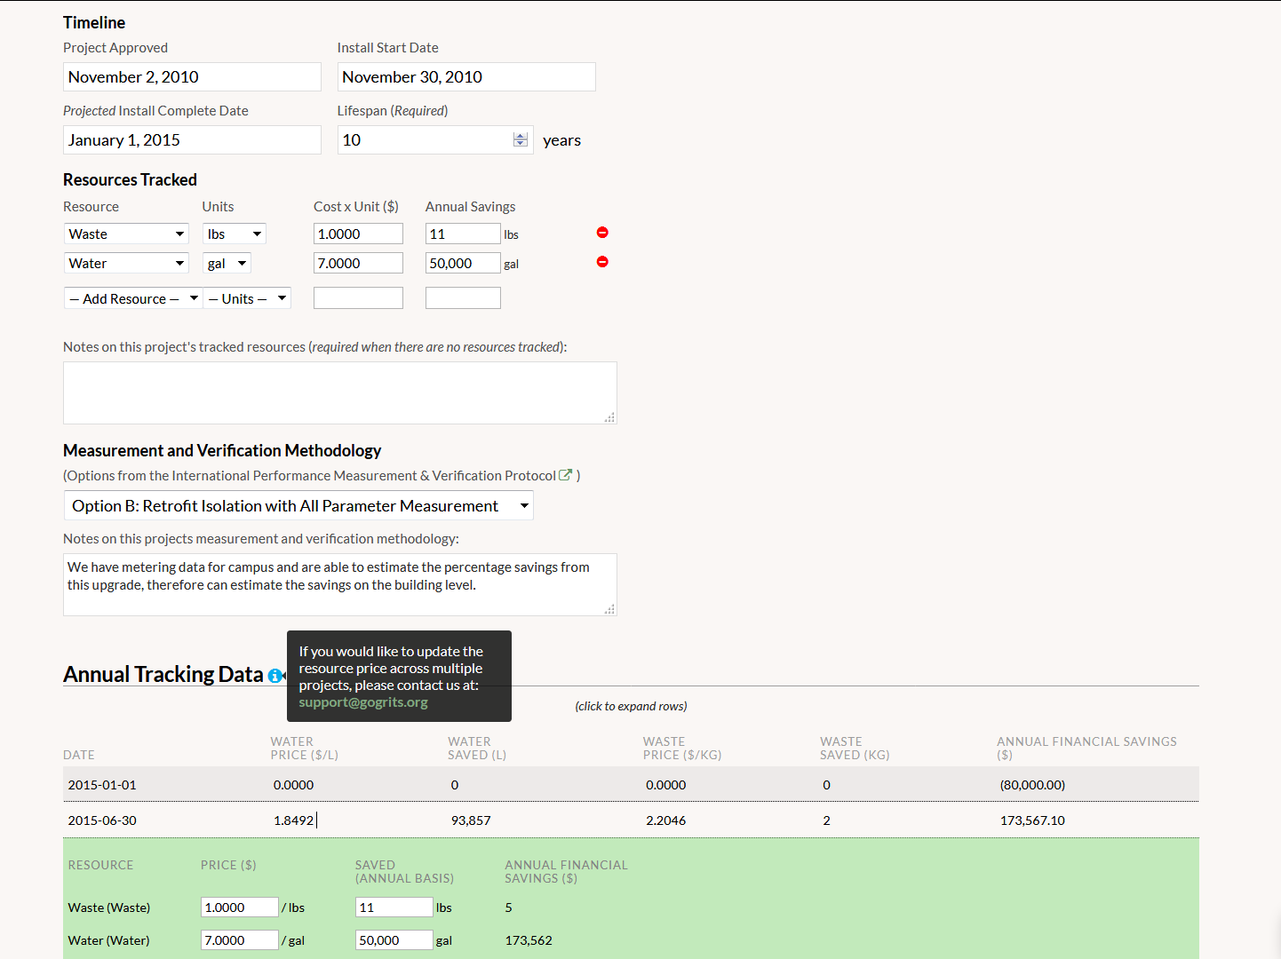Image resolution: width=1281 pixels, height=959 pixels.
Task: Open the gal units dropdown
Action: click(227, 263)
